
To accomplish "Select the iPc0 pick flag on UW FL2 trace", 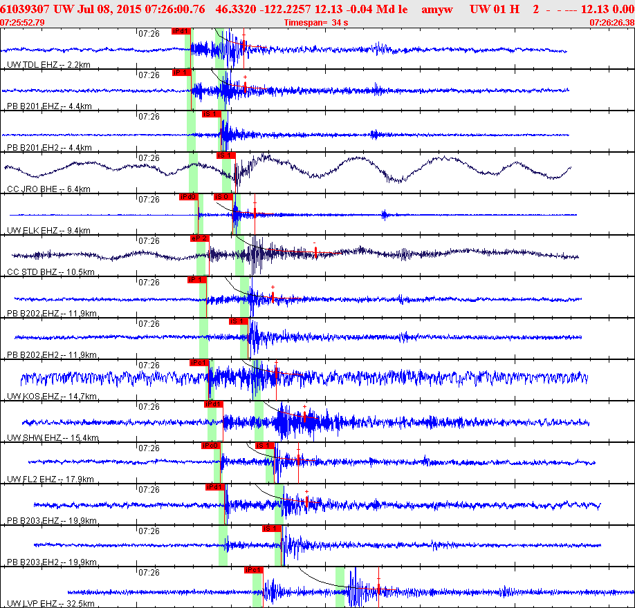I will (211, 446).
